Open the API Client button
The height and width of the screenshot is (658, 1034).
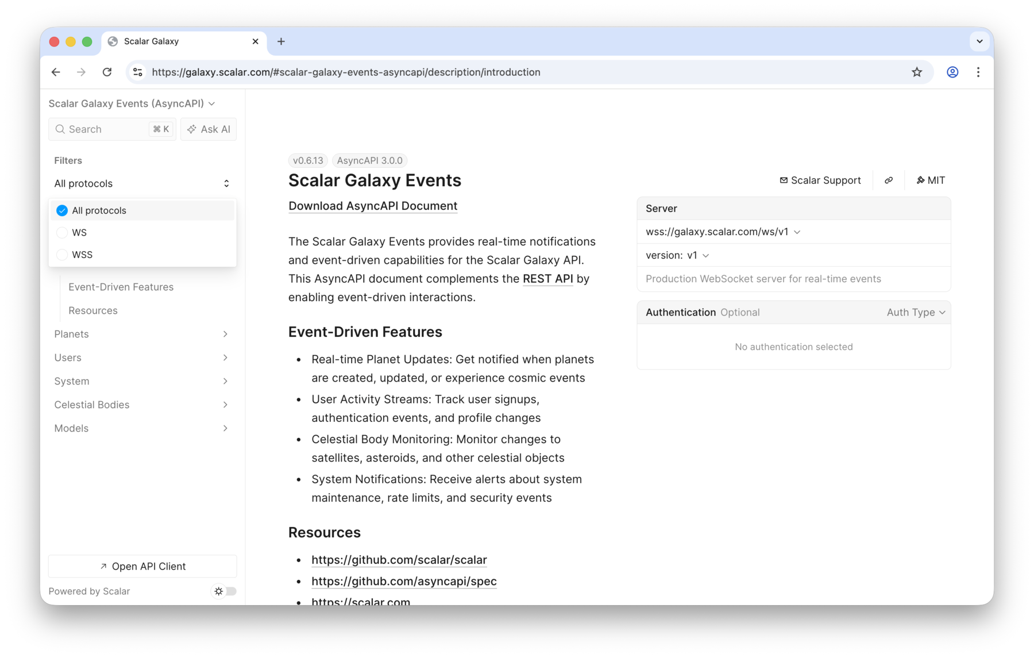(x=142, y=566)
